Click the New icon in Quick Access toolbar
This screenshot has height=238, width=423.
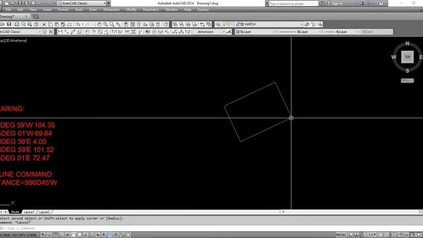click(7, 3)
